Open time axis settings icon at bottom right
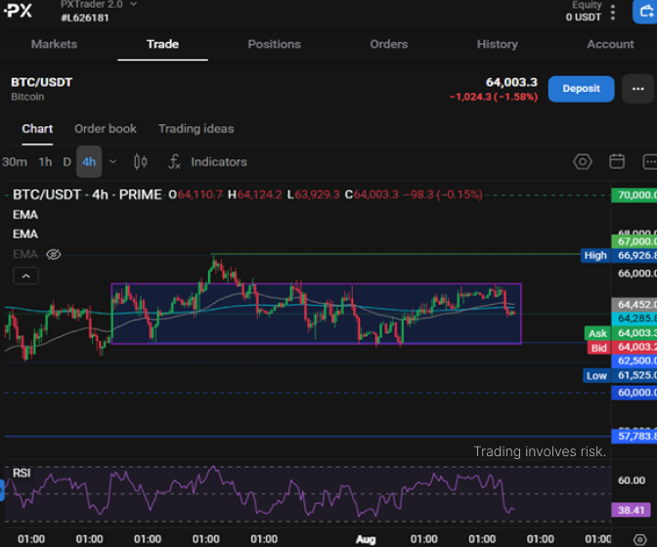This screenshot has width=657, height=547. [x=639, y=539]
